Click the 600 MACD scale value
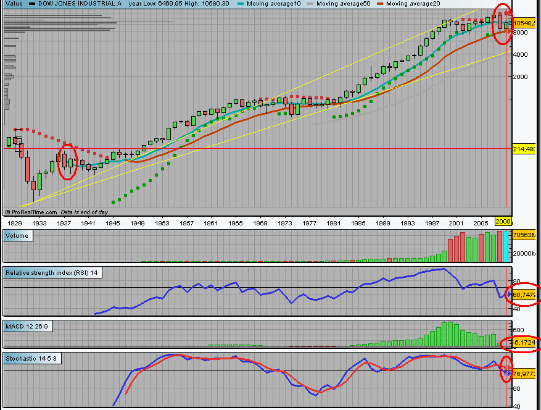The height and width of the screenshot is (410, 541). (x=519, y=330)
